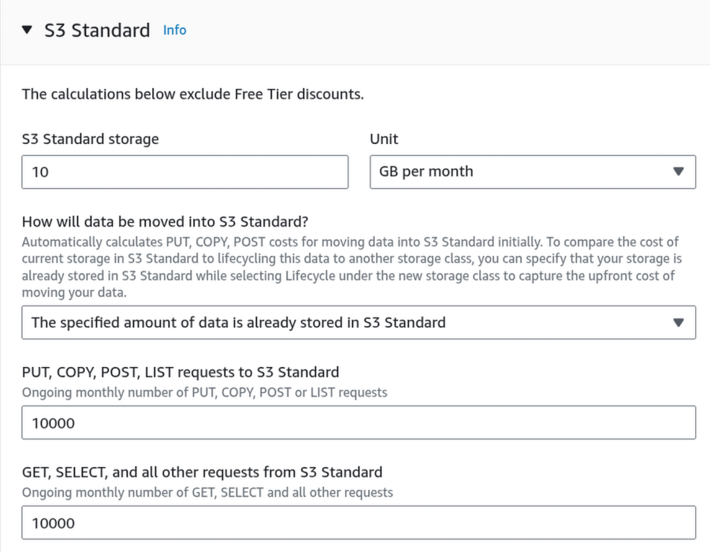Image resolution: width=710 pixels, height=552 pixels.
Task: Click the 'Ongoing monthly number of PUT' hint
Action: 204,392
